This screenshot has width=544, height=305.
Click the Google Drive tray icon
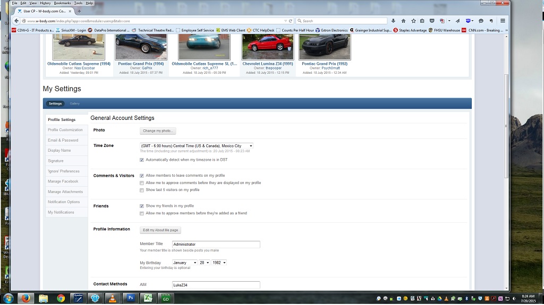439,299
